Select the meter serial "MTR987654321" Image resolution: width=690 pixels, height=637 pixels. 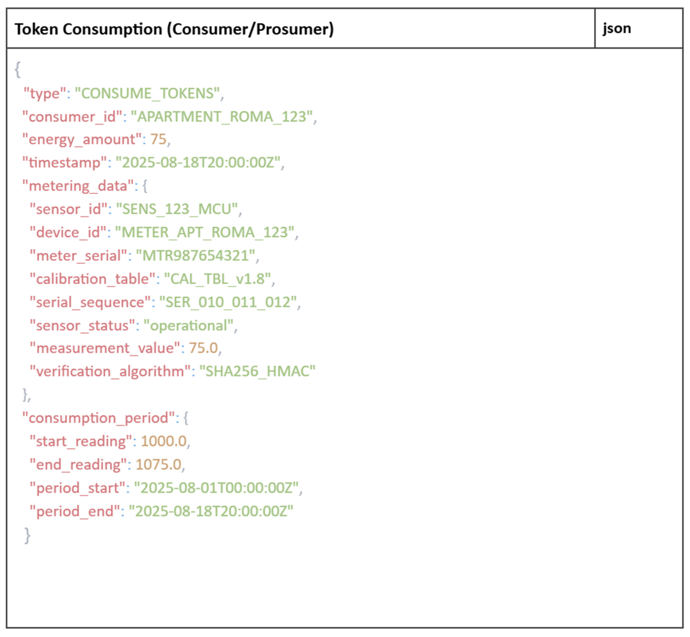coord(195,256)
